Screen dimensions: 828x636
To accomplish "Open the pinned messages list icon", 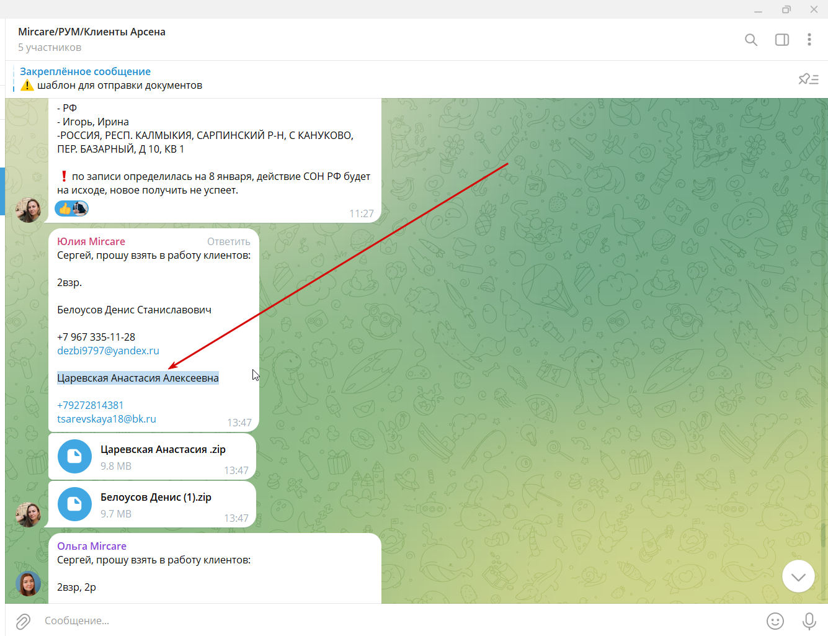I will (808, 79).
